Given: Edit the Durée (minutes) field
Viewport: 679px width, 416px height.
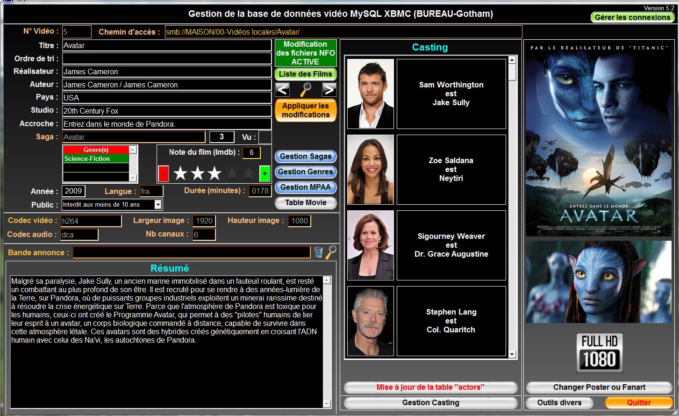Looking at the screenshot, I should point(260,191).
